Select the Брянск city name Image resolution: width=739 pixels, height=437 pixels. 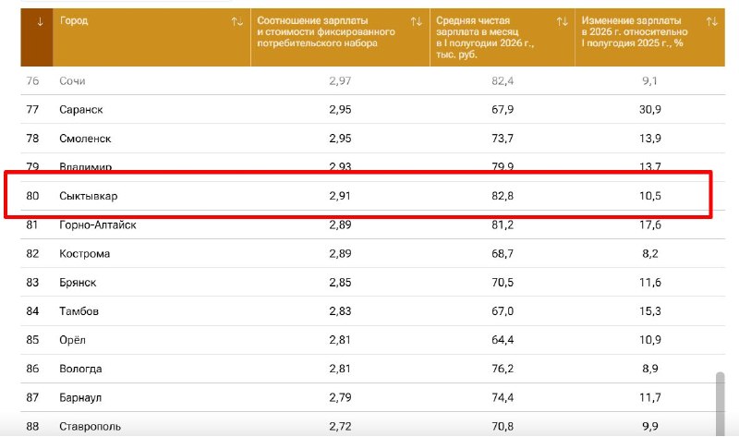[x=78, y=283]
